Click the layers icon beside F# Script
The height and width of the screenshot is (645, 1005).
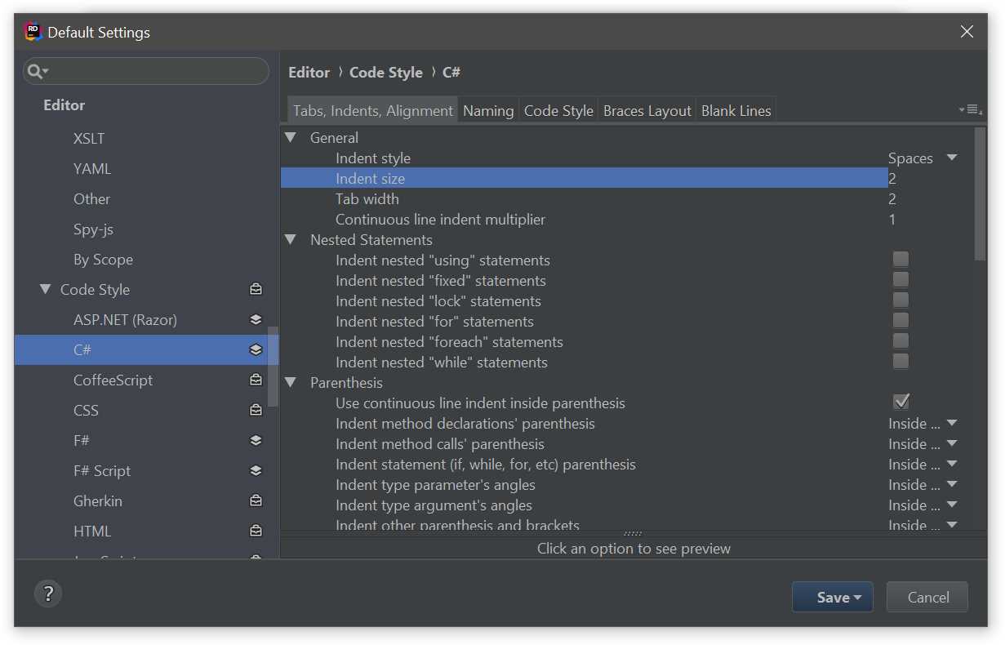(256, 471)
